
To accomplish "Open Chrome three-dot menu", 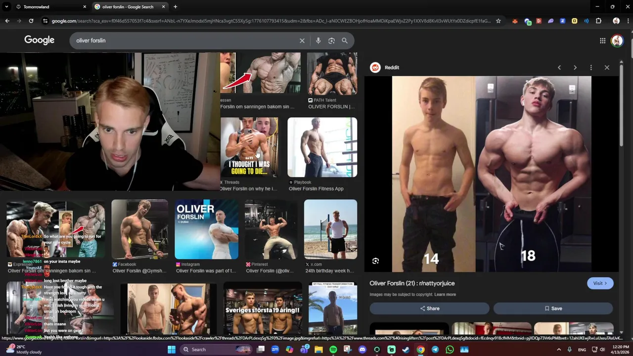I will pyautogui.click(x=627, y=21).
